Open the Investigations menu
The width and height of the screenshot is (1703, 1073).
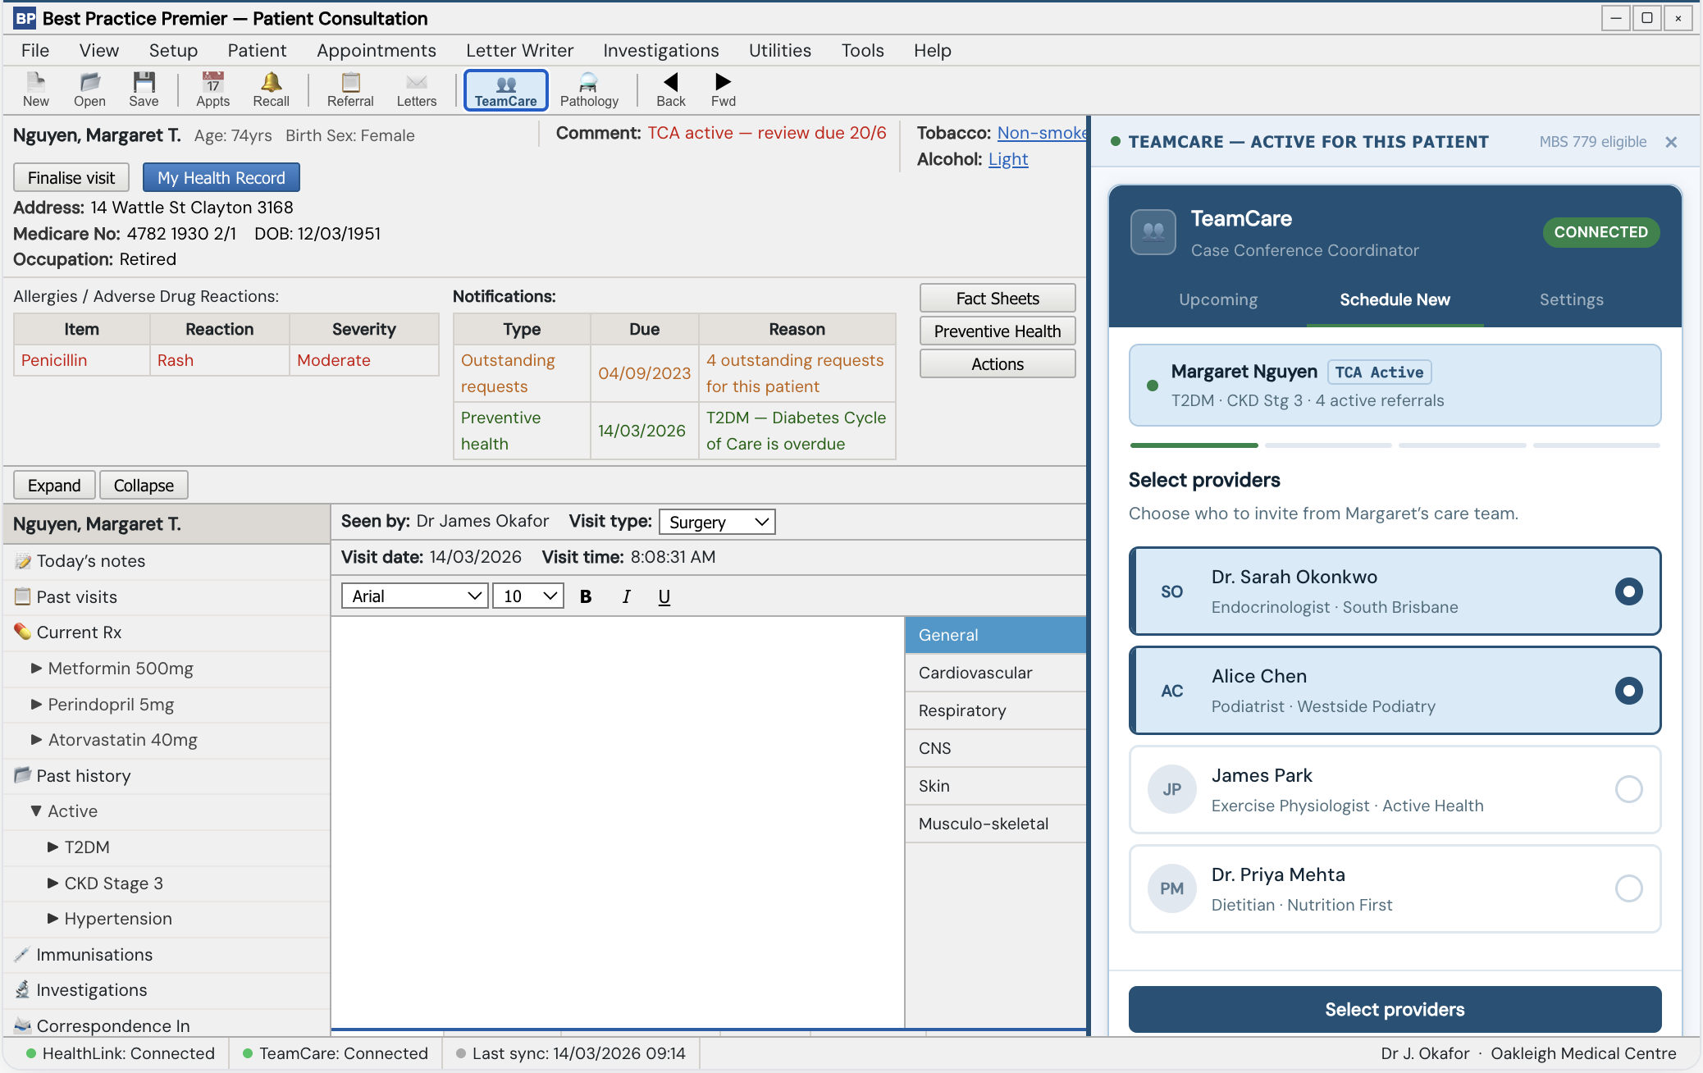pos(661,50)
